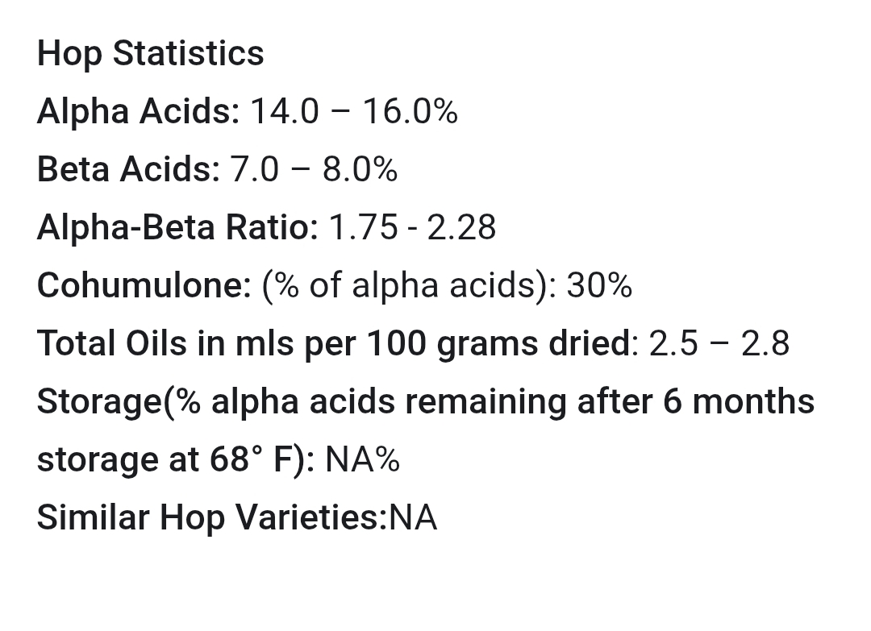The width and height of the screenshot is (871, 631).
Task: Click the 7.0 – 8.0% beta value
Action: tap(314, 169)
